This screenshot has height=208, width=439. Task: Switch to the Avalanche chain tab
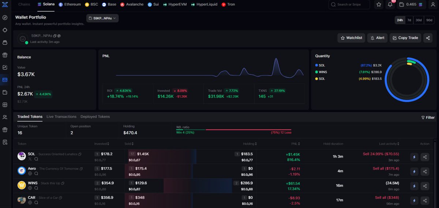(x=132, y=4)
